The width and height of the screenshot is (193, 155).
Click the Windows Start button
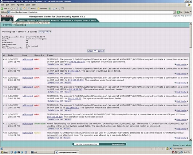click(x=4, y=152)
